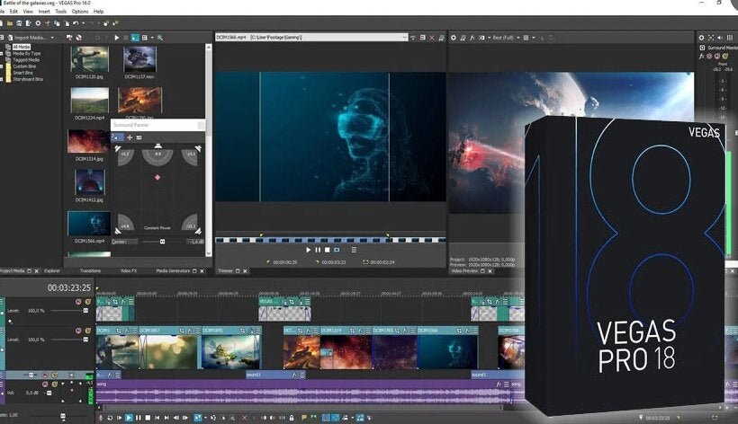This screenshot has height=424, width=738.
Task: Open the preview overlays grid dropdown arrow
Action: (534, 38)
